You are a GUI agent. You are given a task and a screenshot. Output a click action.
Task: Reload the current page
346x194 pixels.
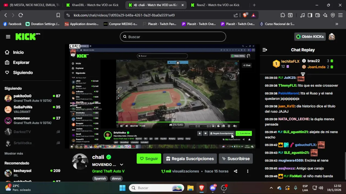(21, 15)
